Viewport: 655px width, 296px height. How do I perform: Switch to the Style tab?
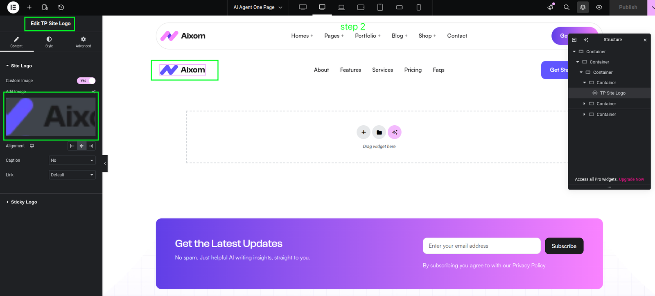tap(49, 42)
